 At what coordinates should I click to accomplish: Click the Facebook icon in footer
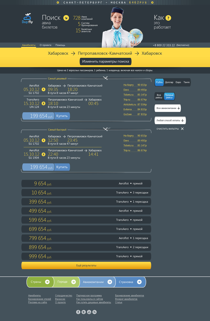coord(78,312)
